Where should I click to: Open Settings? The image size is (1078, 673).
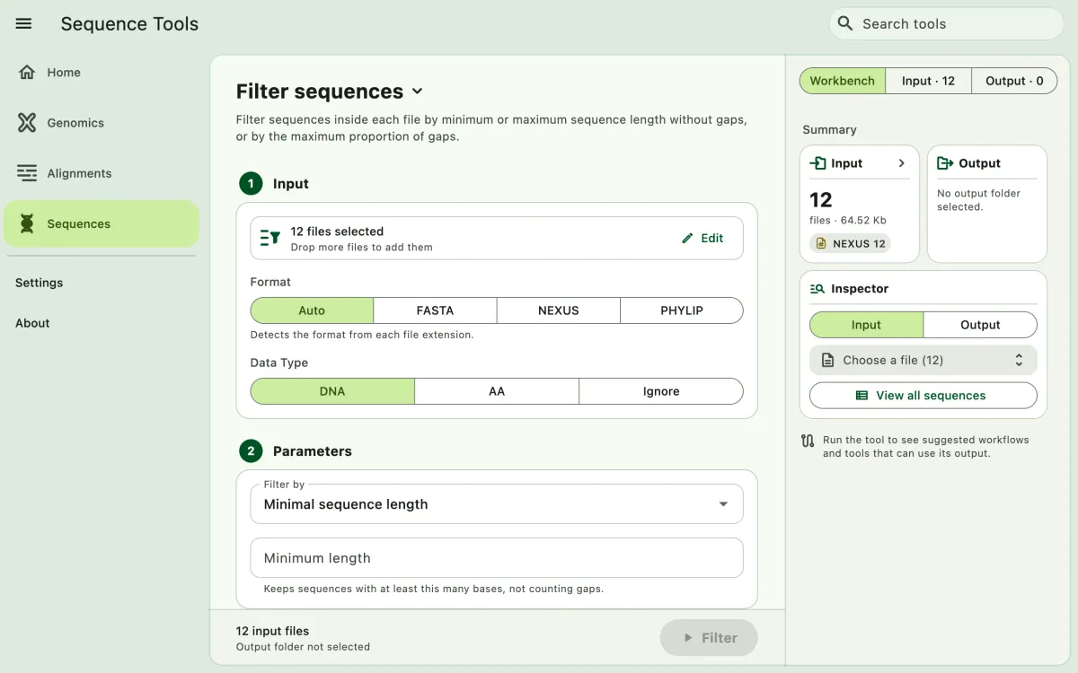point(40,283)
